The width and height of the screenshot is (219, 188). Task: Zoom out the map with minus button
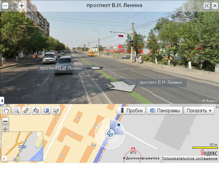click(x=5, y=121)
